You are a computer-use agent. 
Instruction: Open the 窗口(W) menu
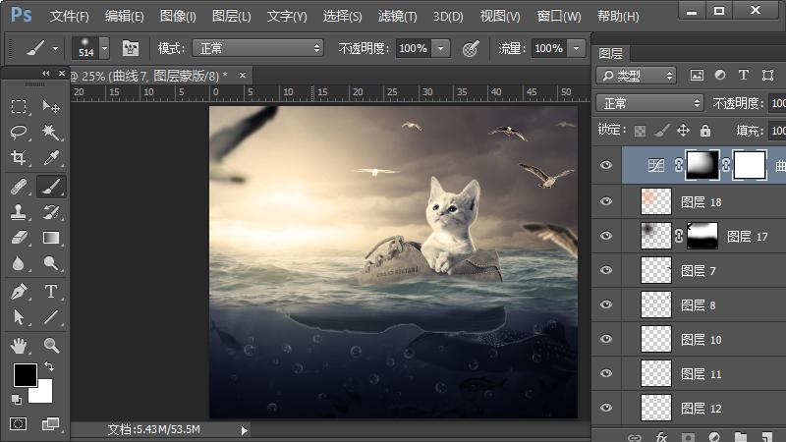click(x=559, y=16)
